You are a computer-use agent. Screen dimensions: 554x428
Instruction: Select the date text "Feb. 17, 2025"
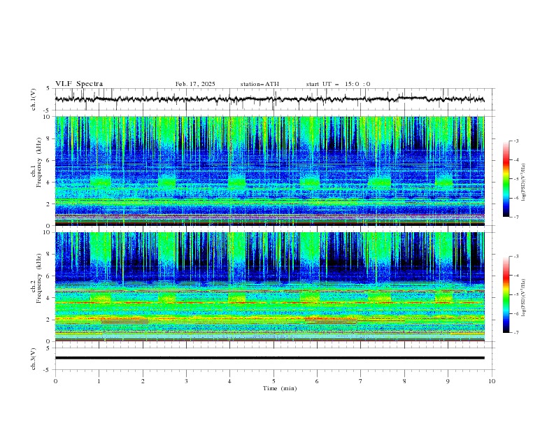[195, 84]
